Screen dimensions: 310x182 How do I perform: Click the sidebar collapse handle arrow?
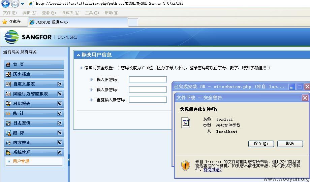[69, 159]
